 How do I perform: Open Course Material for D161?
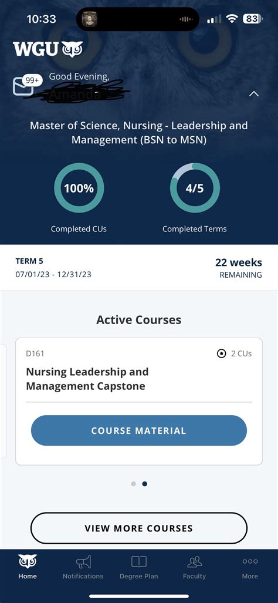139,430
